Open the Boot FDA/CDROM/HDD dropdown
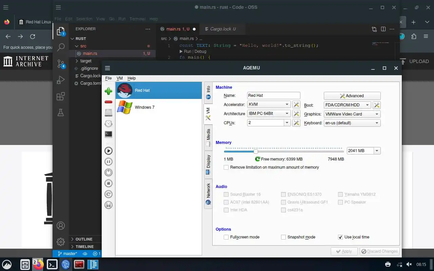The height and width of the screenshot is (271, 434). click(x=348, y=105)
